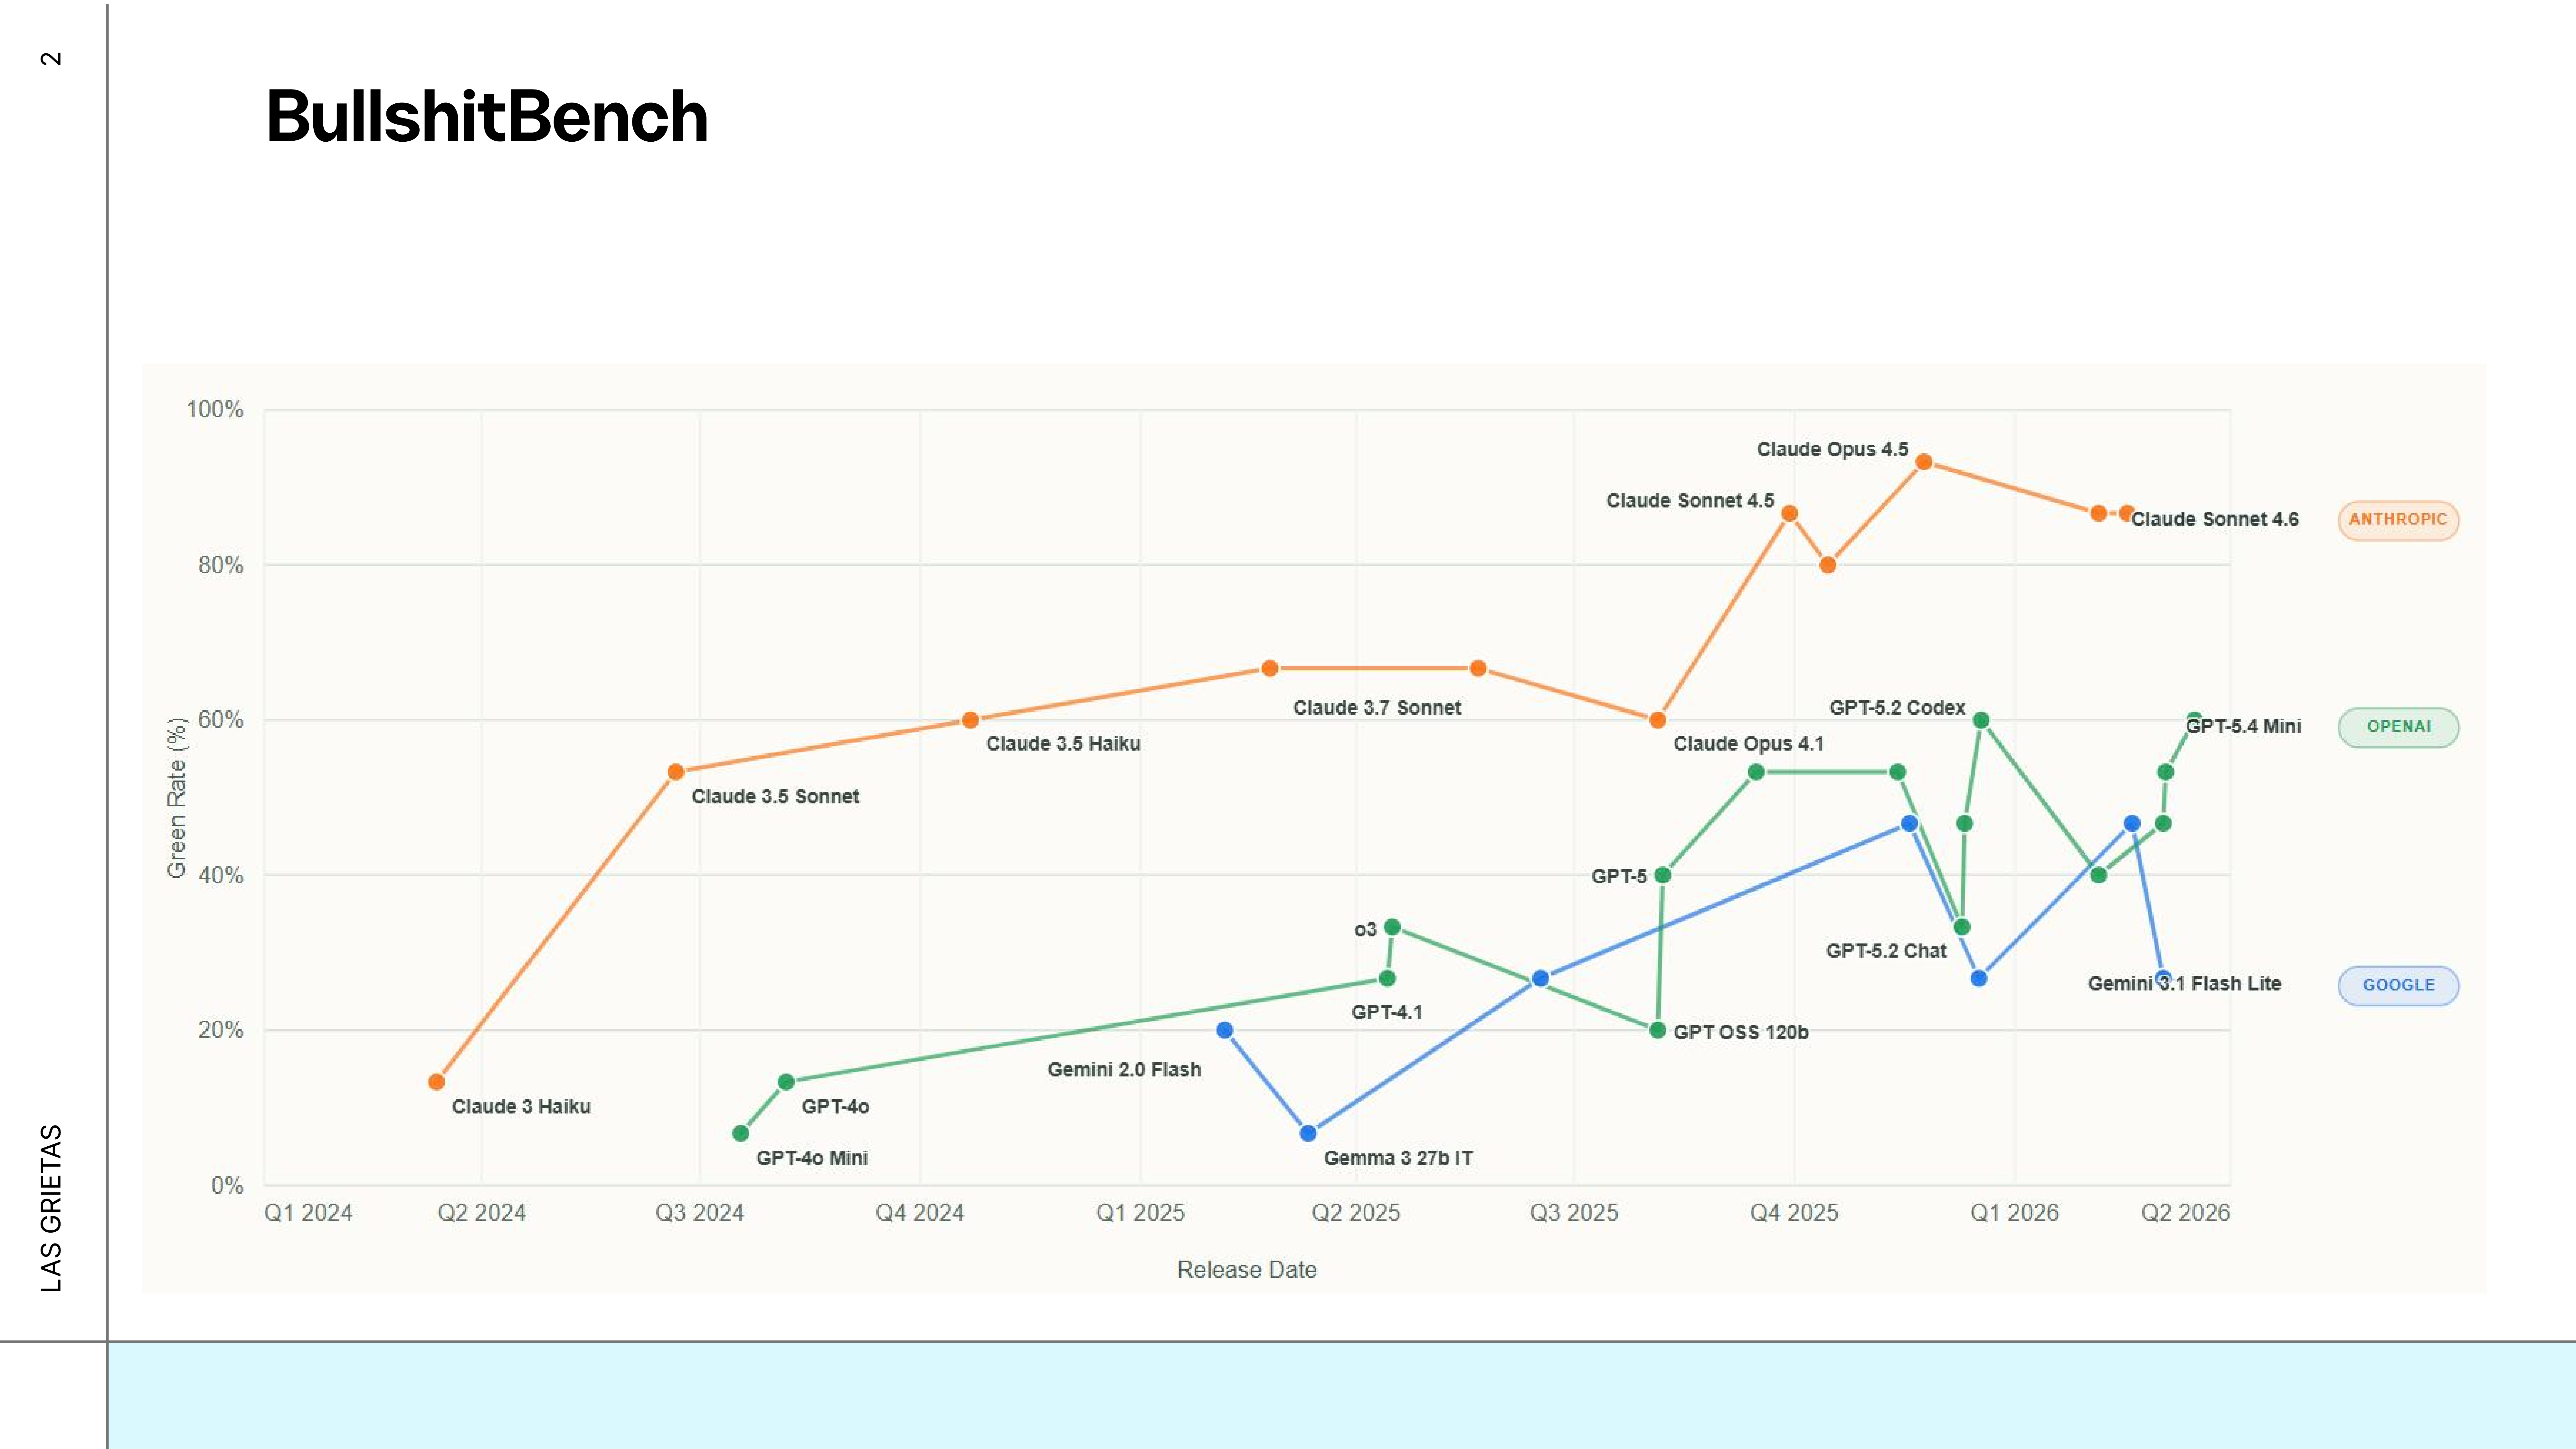Click the GPT-5 data point
This screenshot has width=2576, height=1449.
1662,875
